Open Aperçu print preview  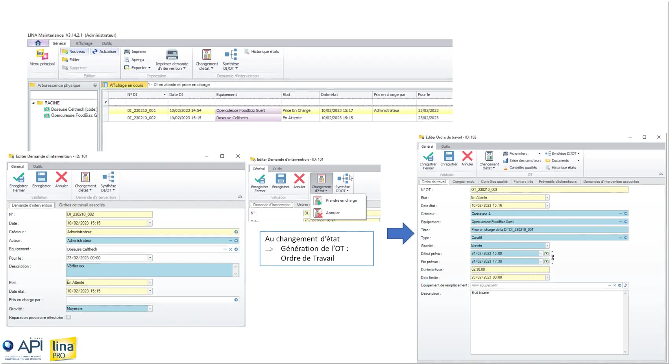point(134,60)
